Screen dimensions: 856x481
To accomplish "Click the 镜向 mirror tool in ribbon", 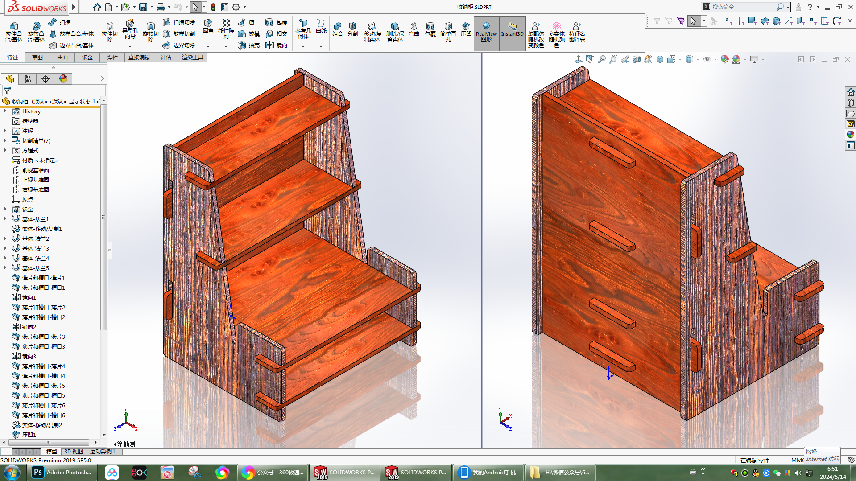I will pos(276,45).
